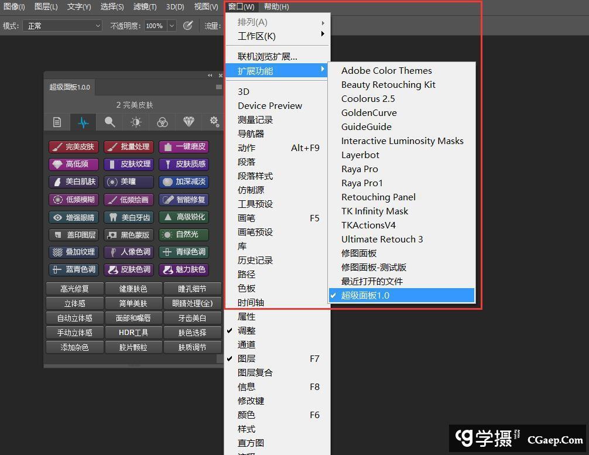Open the gear settings icon tab
Viewport: 589px width, 455px height.
coord(214,122)
